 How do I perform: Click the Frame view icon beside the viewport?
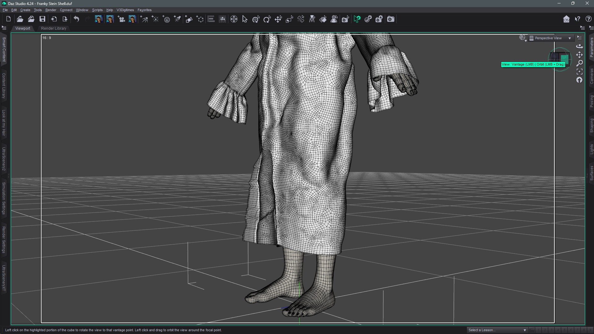(579, 72)
